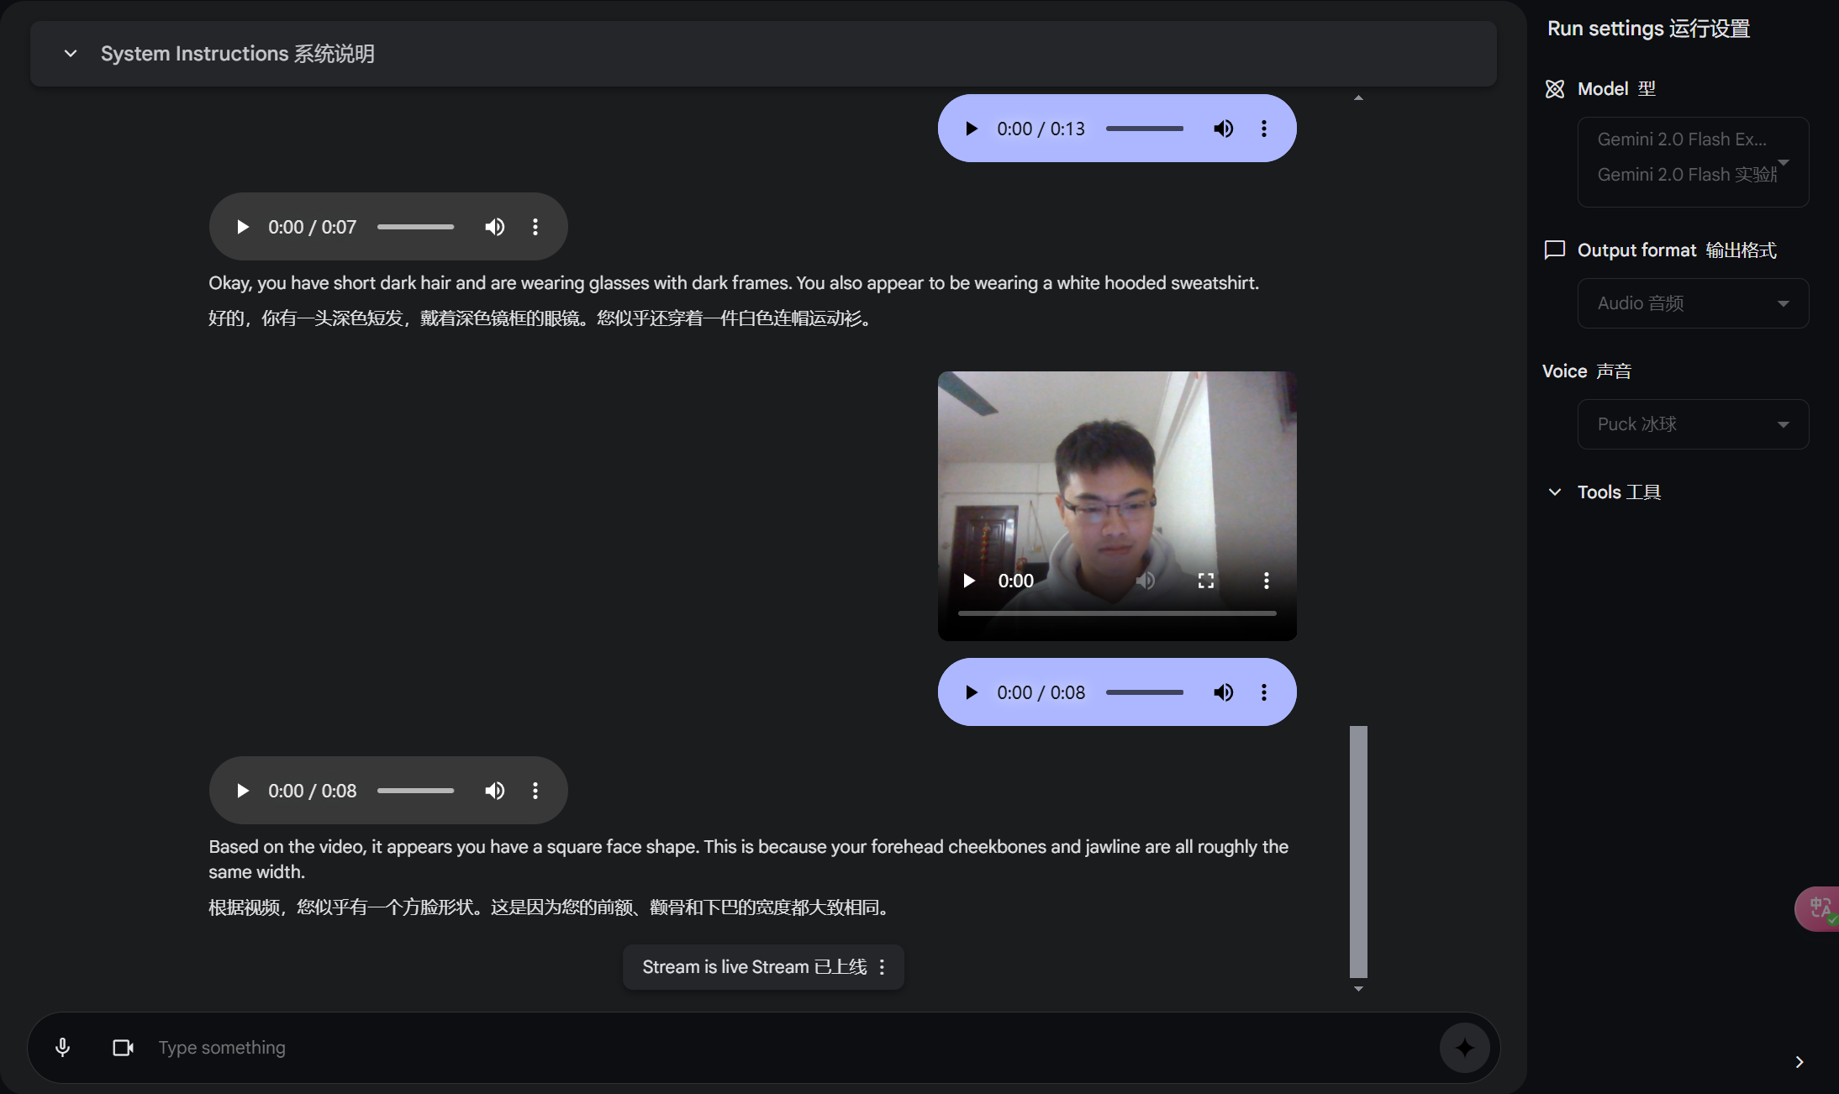The width and height of the screenshot is (1839, 1094).
Task: Enter fullscreen on the webcam video
Action: pos(1205,581)
